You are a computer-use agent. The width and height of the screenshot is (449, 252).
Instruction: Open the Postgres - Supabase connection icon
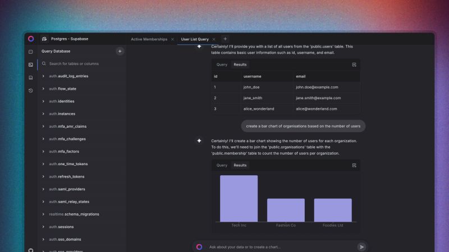(44, 39)
